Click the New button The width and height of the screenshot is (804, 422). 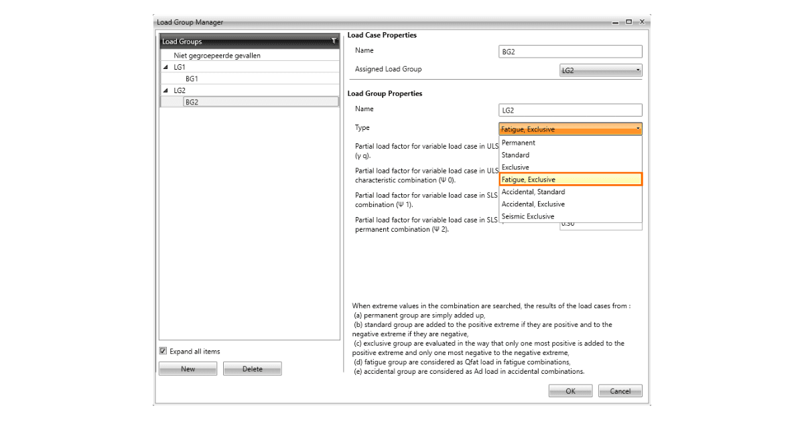188,368
